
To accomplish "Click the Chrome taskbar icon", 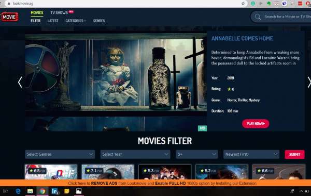I will (x=43, y=191).
